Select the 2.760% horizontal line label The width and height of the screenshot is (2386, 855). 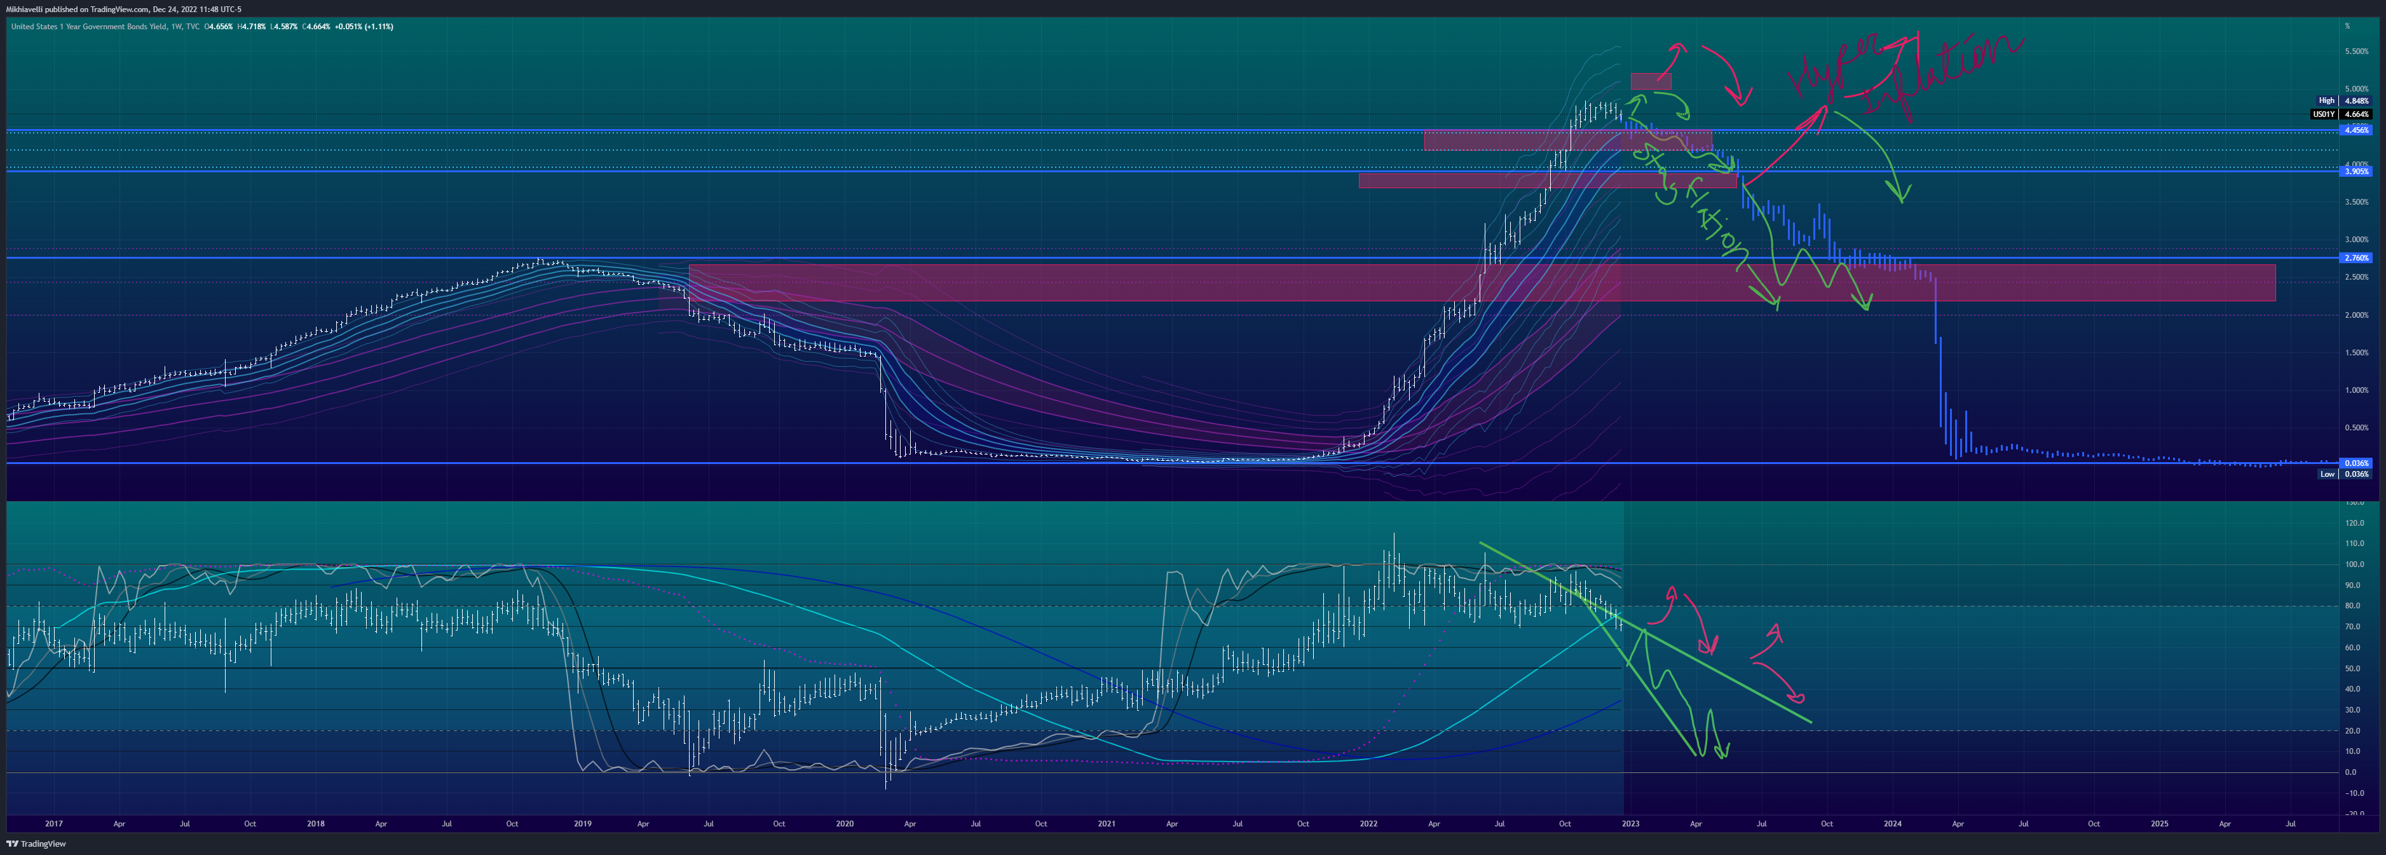click(x=2356, y=257)
